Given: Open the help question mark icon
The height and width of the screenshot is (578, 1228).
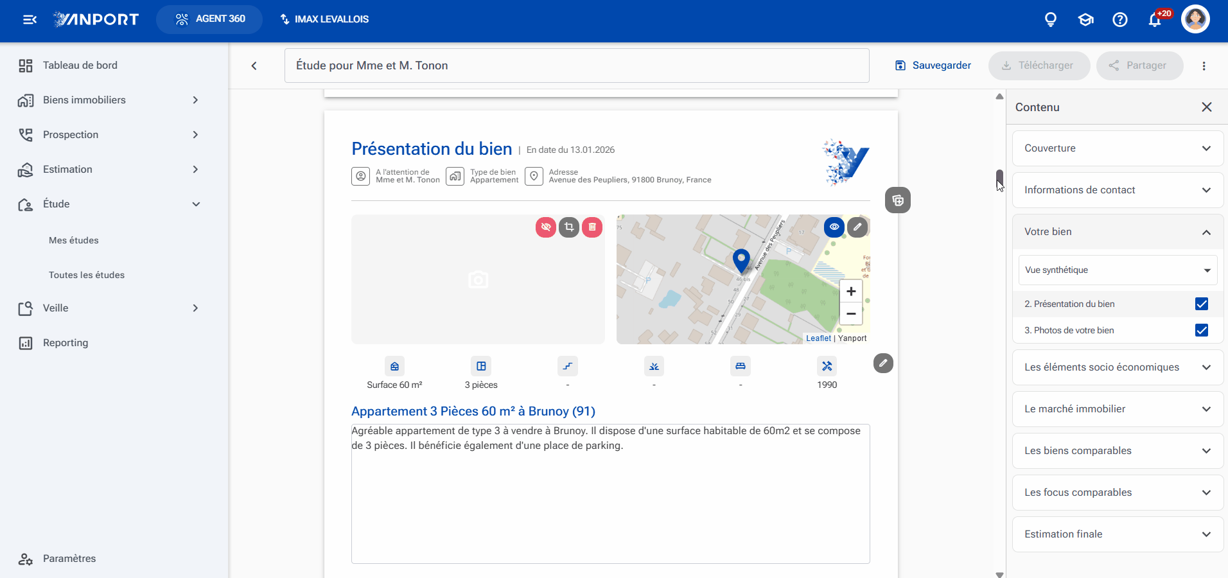Looking at the screenshot, I should (x=1120, y=20).
